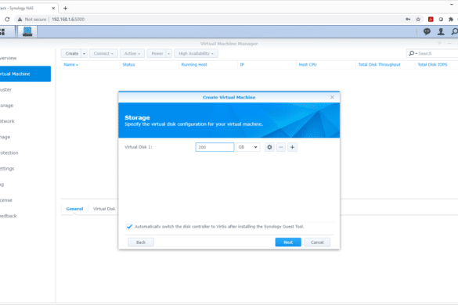Open the DSM main menu grid icon
The height and width of the screenshot is (305, 458).
pos(2,31)
